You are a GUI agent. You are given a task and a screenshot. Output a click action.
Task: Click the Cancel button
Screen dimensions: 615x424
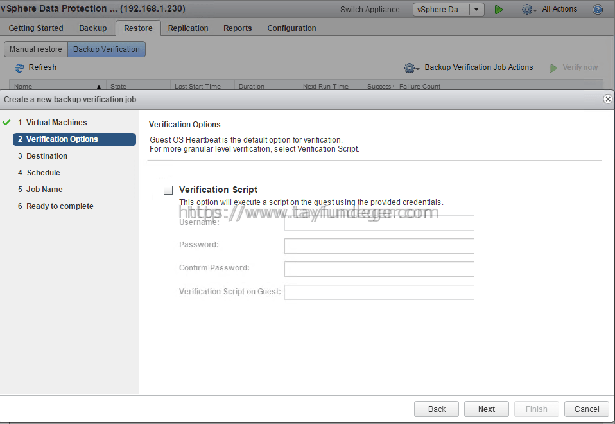click(x=586, y=409)
